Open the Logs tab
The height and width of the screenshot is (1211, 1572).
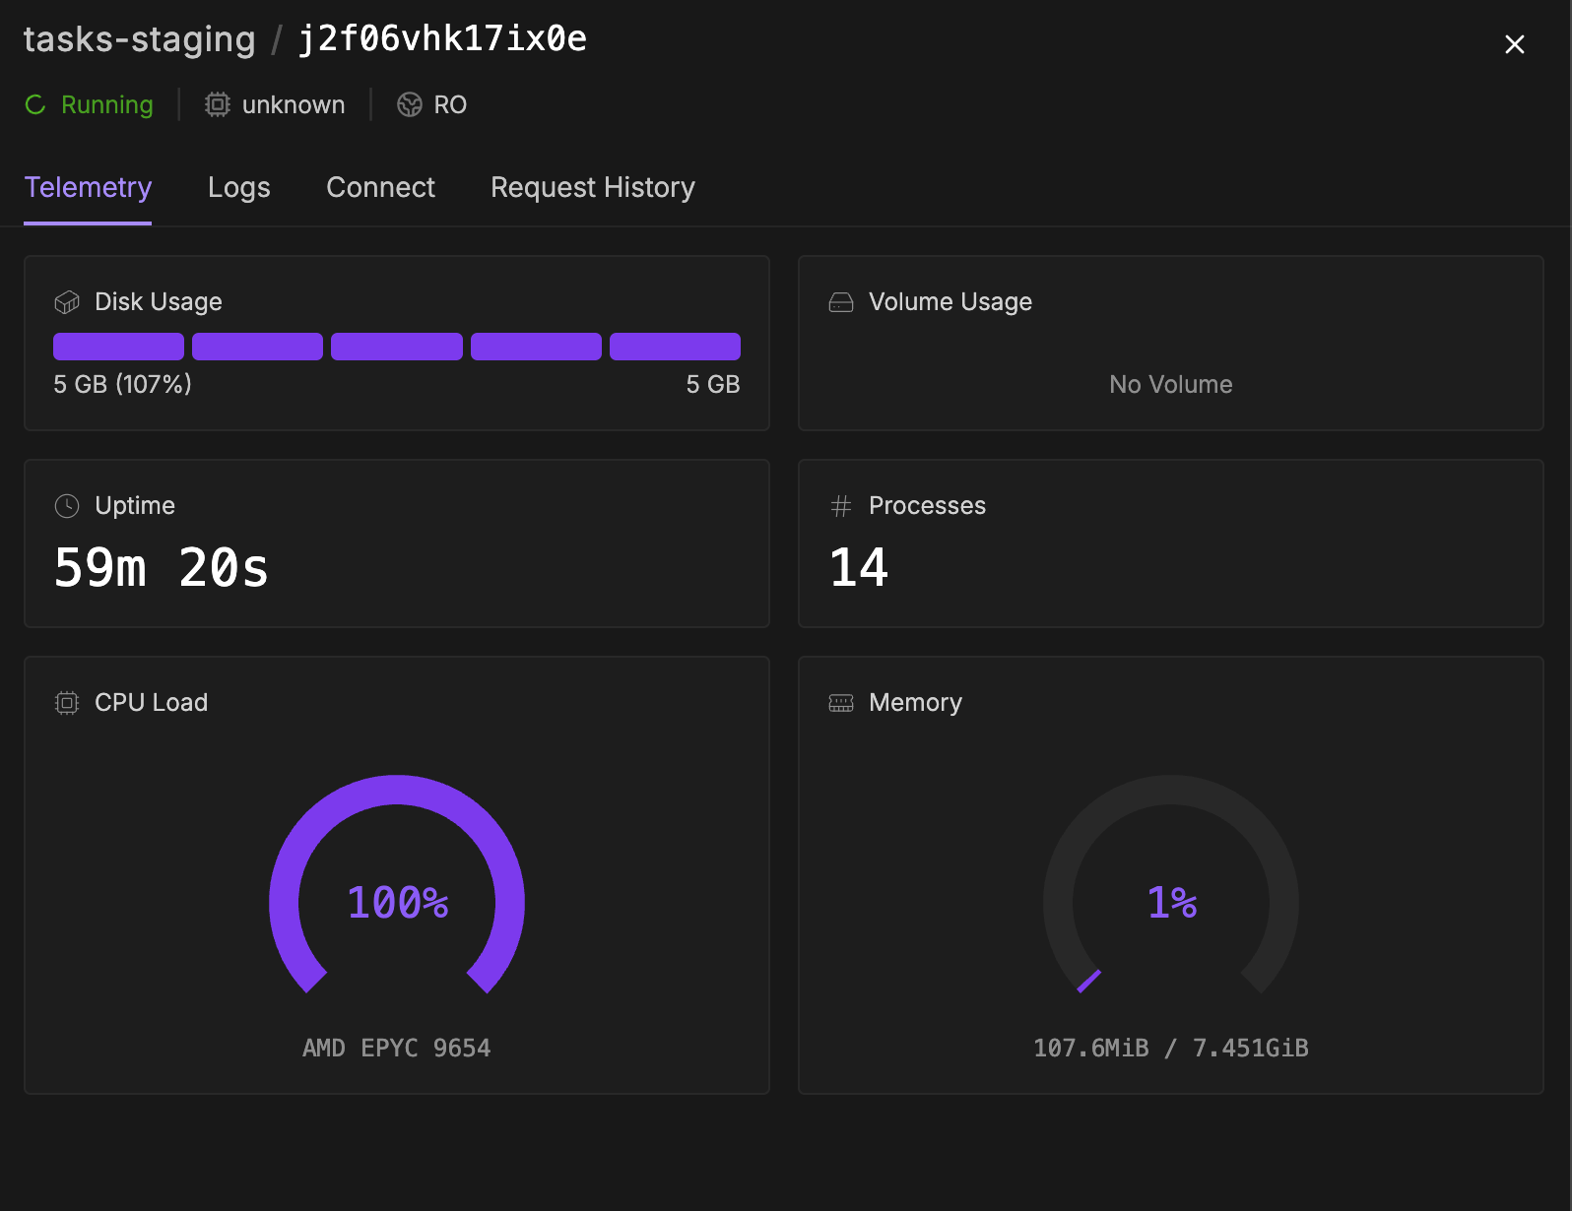point(239,187)
